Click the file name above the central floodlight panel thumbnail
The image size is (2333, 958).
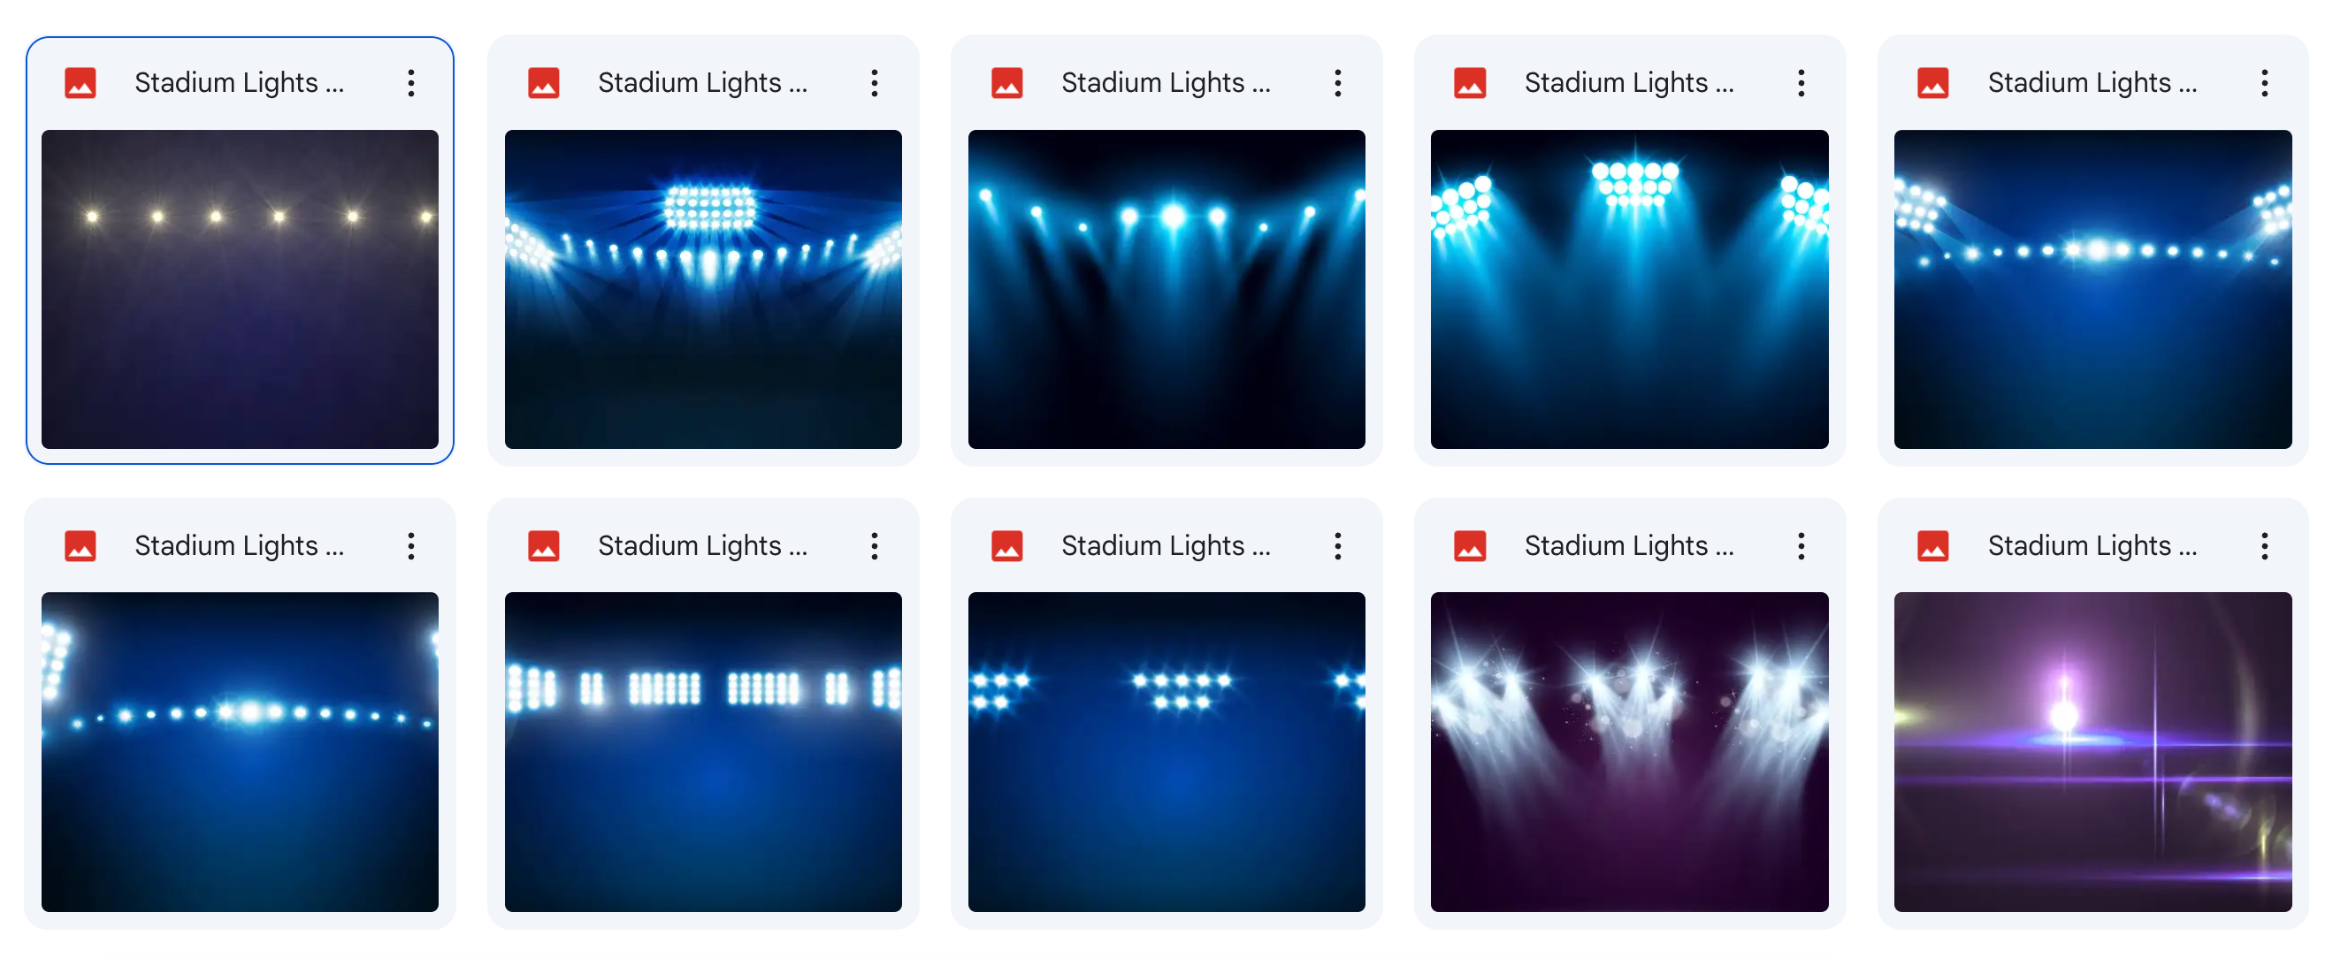(702, 83)
